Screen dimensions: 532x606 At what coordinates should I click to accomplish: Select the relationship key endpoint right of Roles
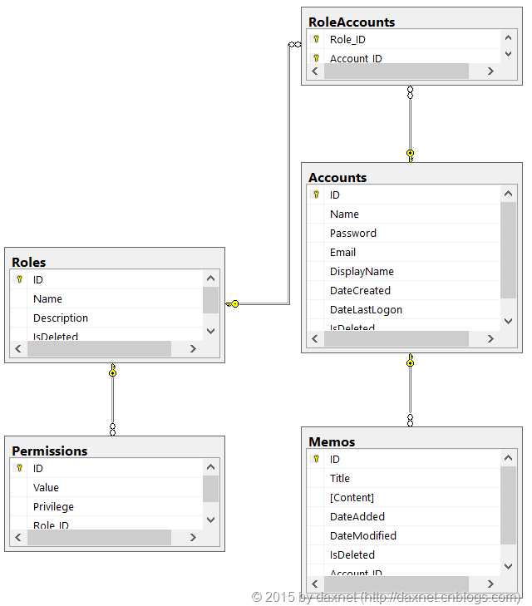click(x=232, y=303)
